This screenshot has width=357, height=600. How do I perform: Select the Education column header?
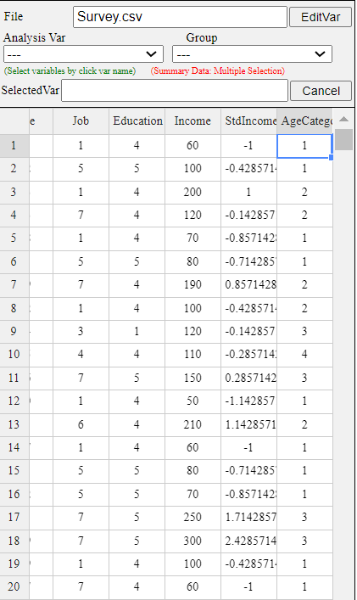click(137, 121)
